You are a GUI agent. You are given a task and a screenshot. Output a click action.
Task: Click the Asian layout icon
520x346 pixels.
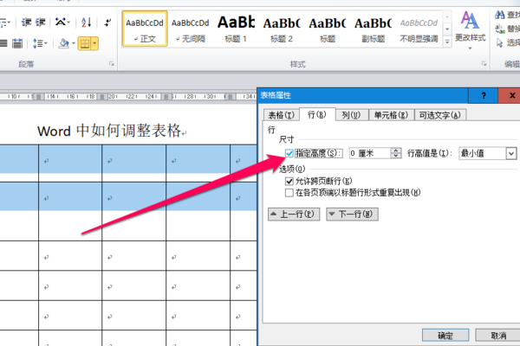click(x=61, y=22)
